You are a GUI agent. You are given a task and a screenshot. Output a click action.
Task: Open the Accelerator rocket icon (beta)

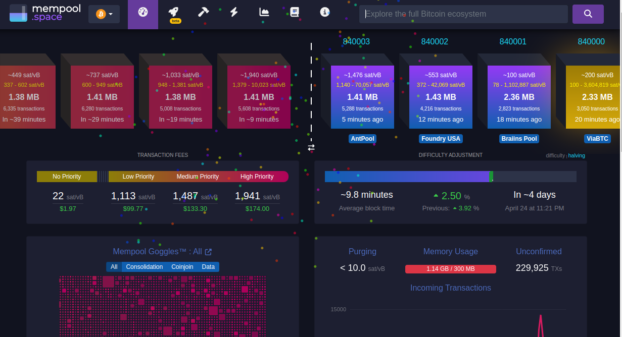click(173, 13)
